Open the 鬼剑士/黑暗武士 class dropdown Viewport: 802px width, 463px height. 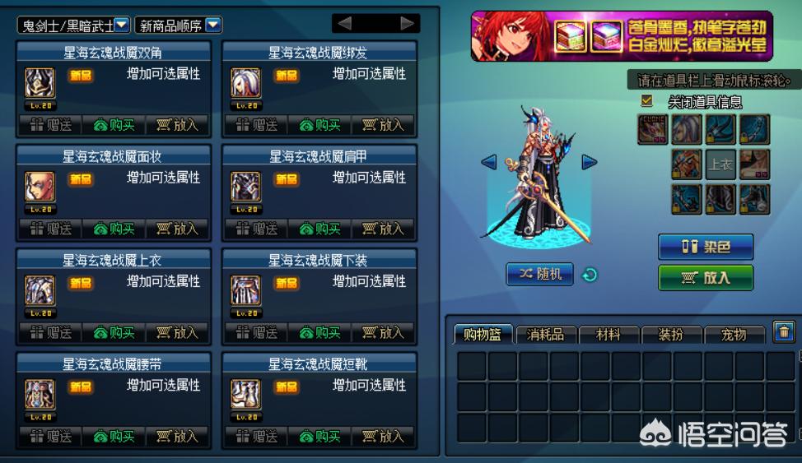pos(73,25)
